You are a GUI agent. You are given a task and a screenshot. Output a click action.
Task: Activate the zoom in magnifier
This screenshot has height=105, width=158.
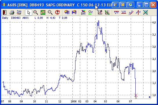(35, 12)
